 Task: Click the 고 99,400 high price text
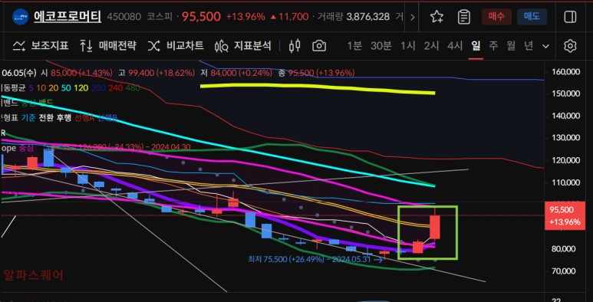(156, 73)
